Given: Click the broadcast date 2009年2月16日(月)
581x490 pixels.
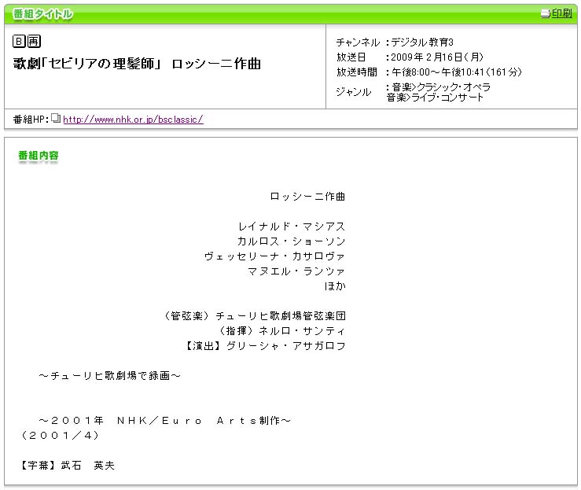Looking at the screenshot, I should (x=438, y=57).
